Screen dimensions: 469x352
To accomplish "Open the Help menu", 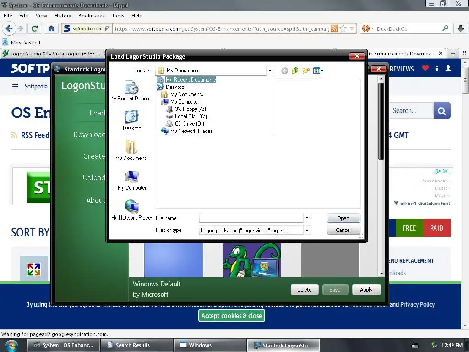I will (136, 16).
